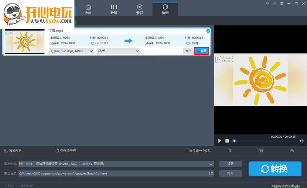Image resolution: width=307 pixels, height=188 pixels.
Task: Open the user account icon
Action: [274, 4]
